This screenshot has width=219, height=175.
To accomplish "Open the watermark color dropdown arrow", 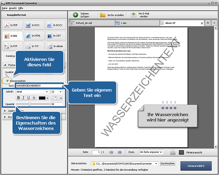I will click(48, 98).
